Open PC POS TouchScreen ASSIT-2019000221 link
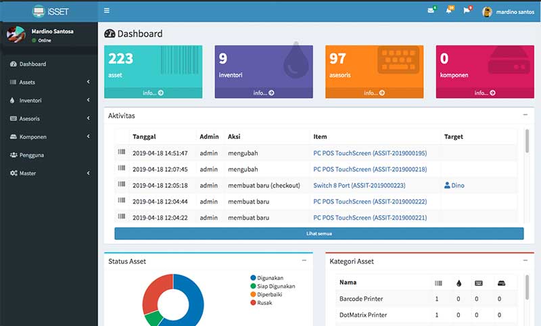 [370, 218]
